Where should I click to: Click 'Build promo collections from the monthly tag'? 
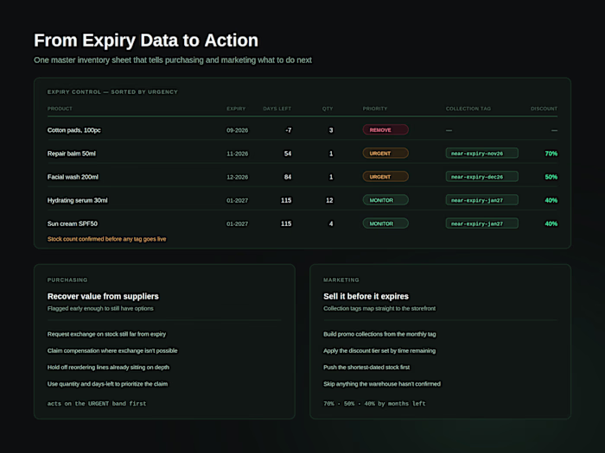[379, 335]
